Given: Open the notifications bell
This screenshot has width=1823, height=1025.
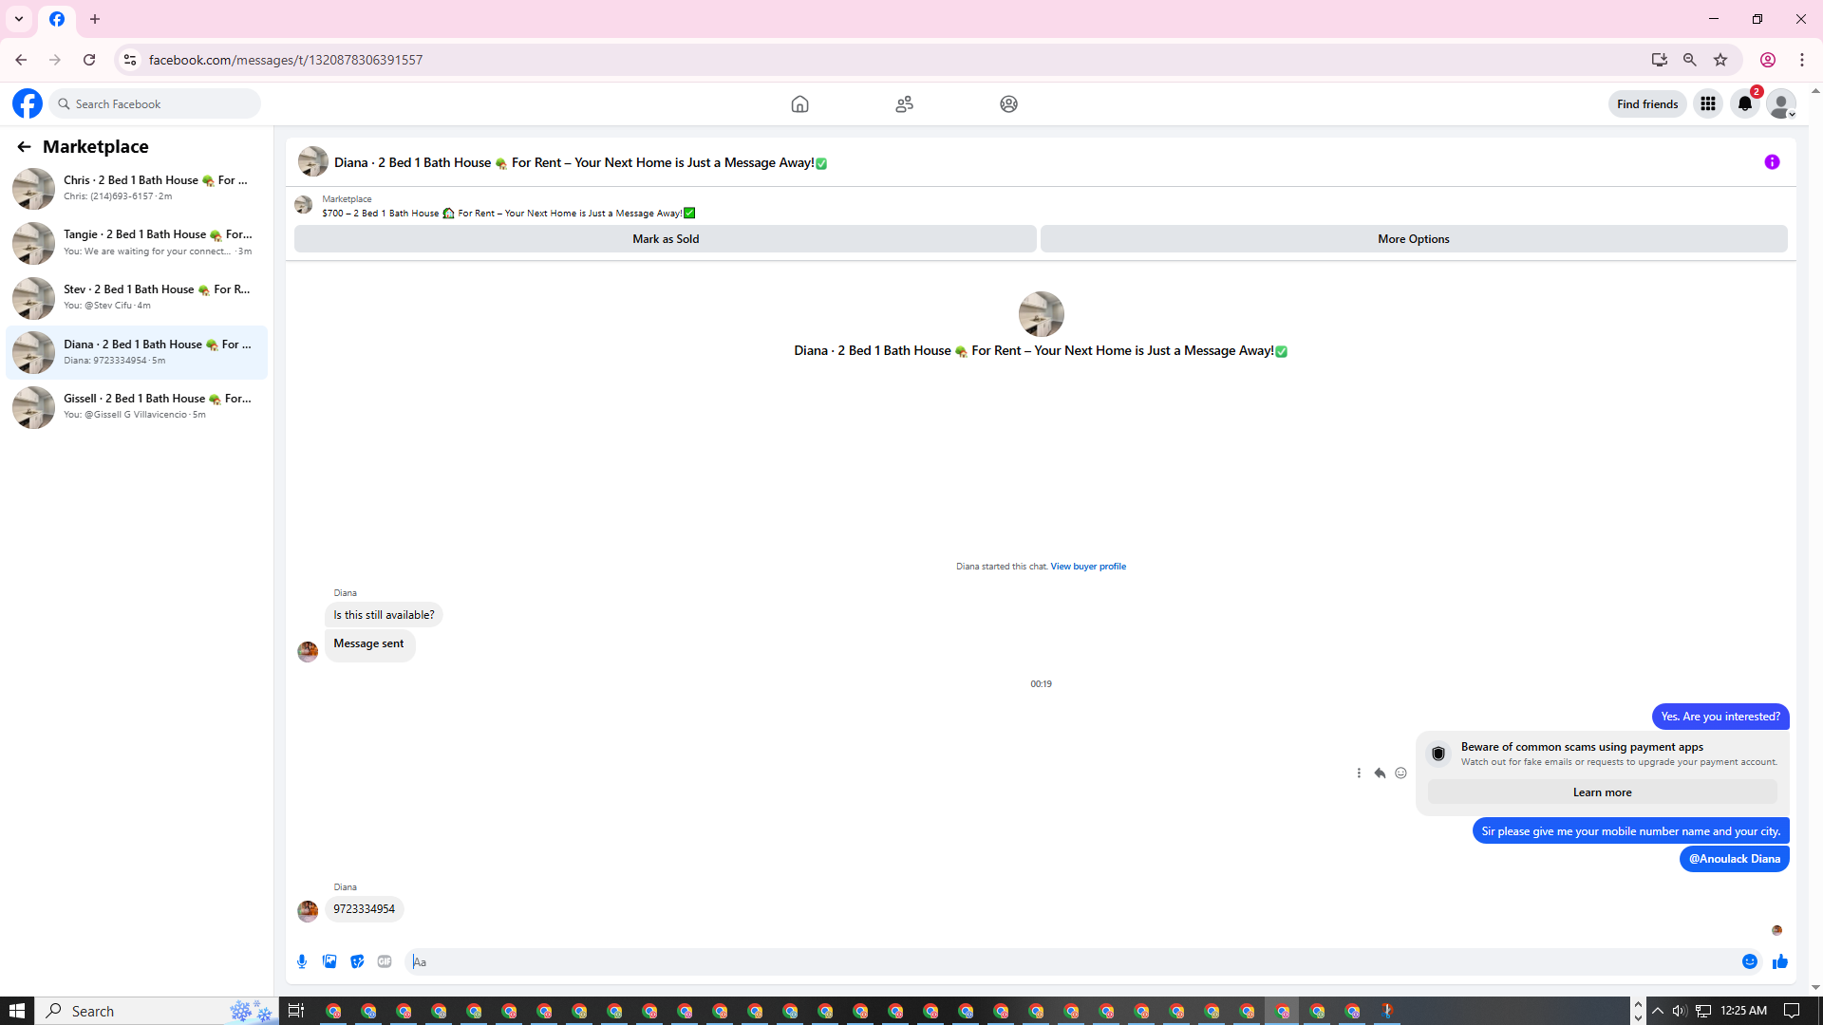Looking at the screenshot, I should pyautogui.click(x=1745, y=104).
